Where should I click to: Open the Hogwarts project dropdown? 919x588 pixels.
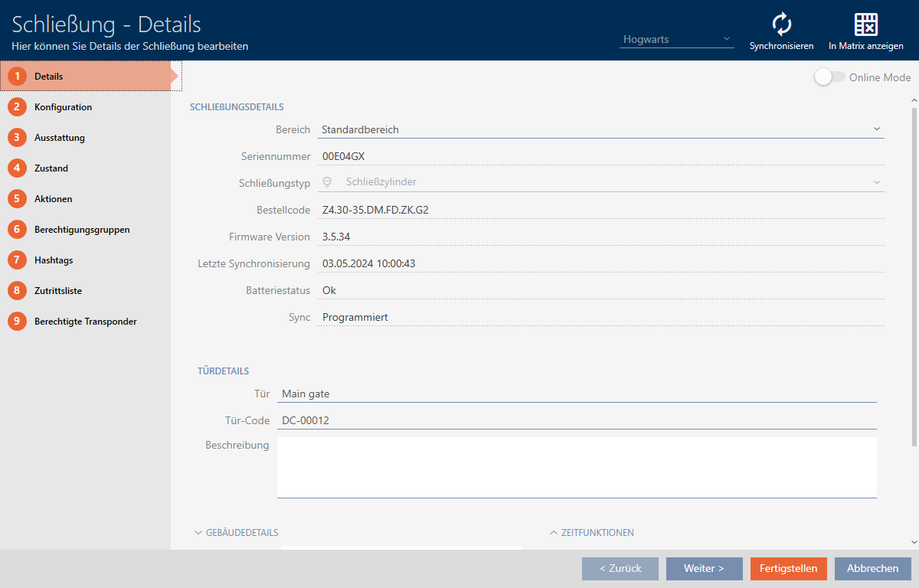(677, 39)
